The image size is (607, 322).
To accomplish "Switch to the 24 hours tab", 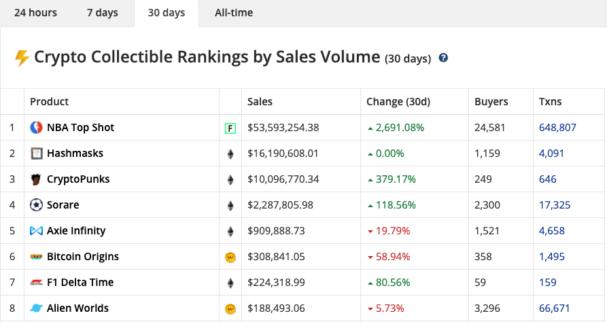I will [36, 13].
